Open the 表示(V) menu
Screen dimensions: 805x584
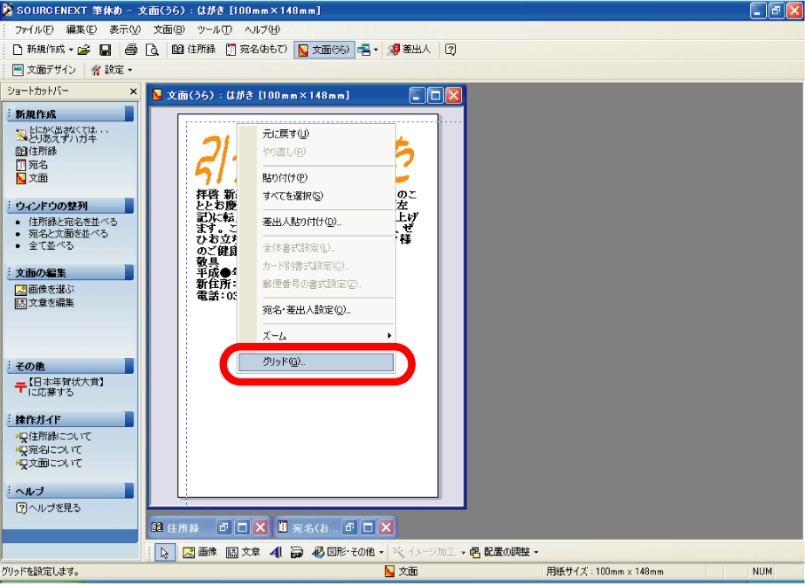coord(125,30)
